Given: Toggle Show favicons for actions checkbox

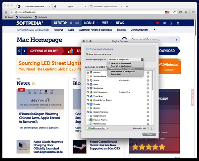Looking at the screenshot, I should coord(87,54).
